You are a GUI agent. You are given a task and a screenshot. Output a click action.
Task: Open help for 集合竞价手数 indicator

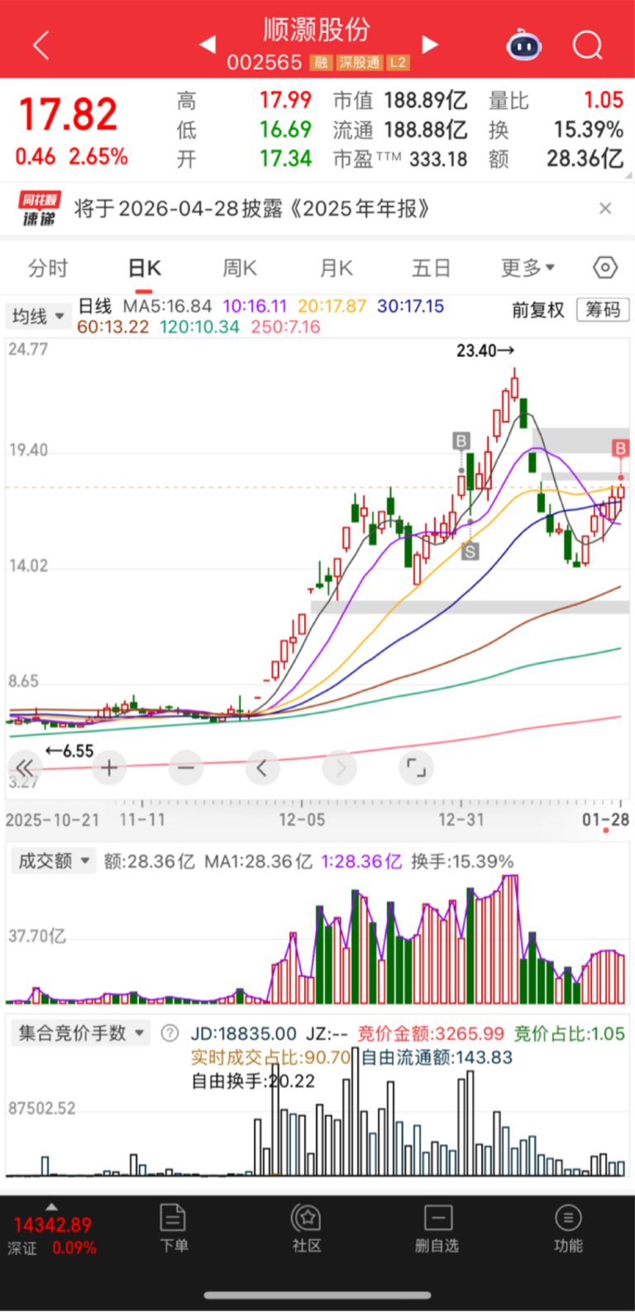pyautogui.click(x=169, y=1033)
